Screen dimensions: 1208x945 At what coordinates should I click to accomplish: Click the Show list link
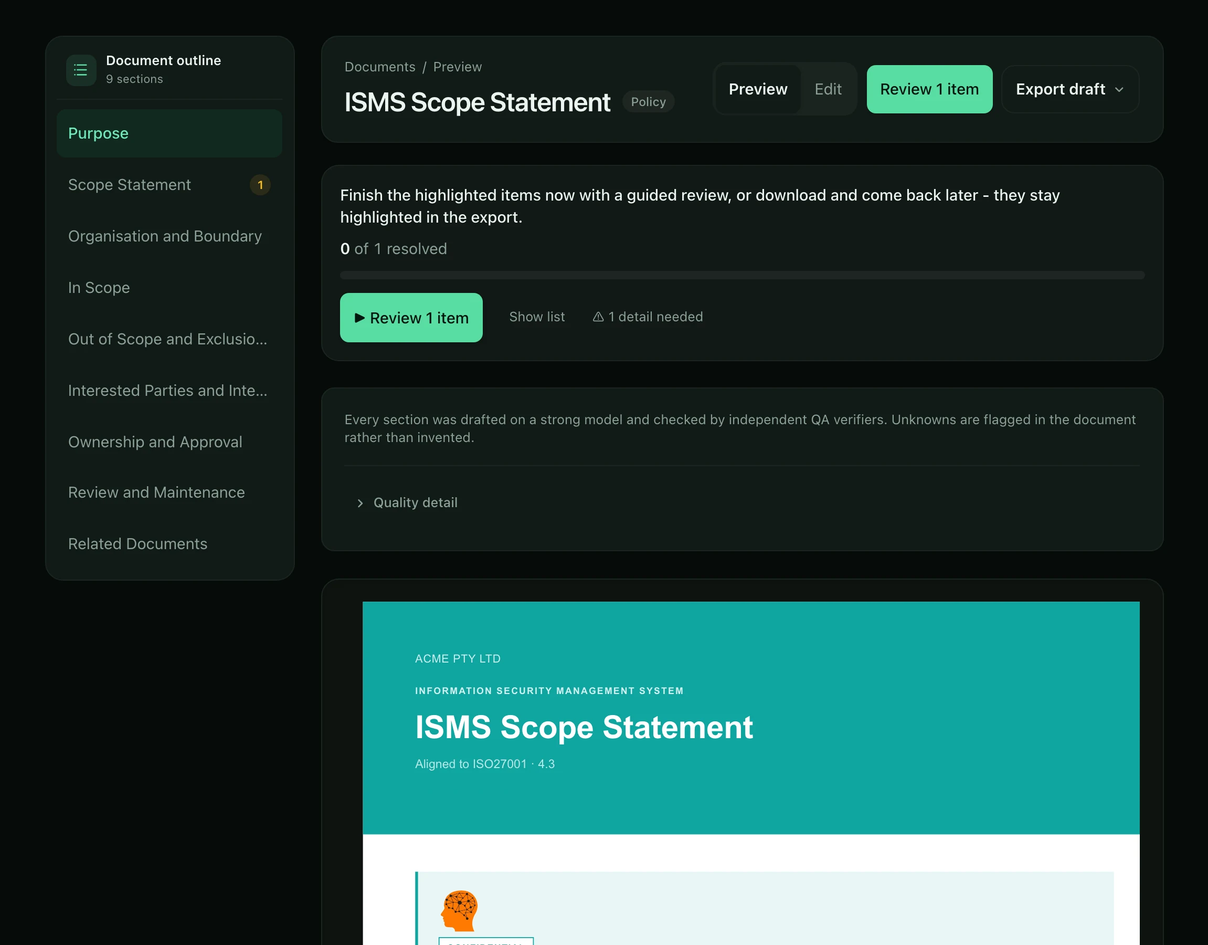coord(536,317)
